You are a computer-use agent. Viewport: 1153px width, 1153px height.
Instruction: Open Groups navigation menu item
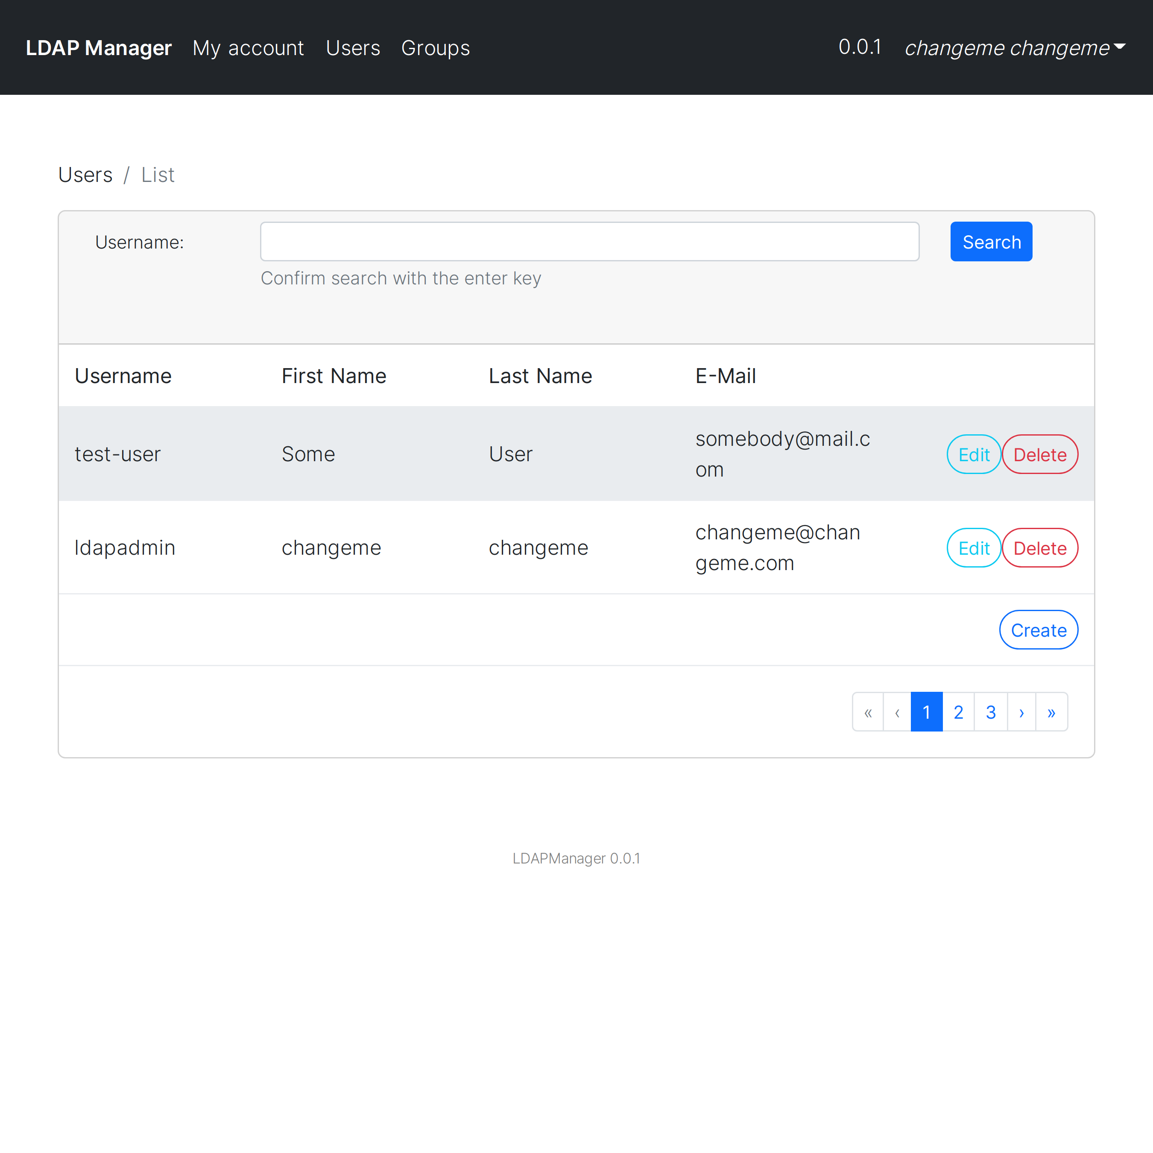(x=435, y=48)
